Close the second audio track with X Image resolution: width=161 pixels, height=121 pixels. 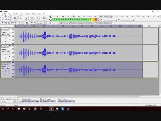point(1,46)
